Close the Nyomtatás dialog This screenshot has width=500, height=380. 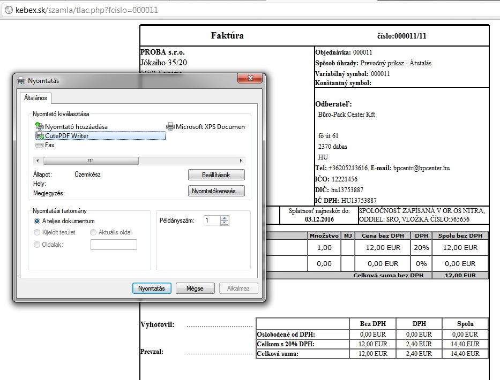tap(250, 78)
